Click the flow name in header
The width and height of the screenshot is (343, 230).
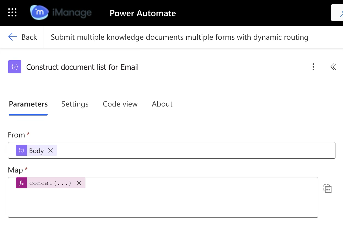(x=179, y=37)
